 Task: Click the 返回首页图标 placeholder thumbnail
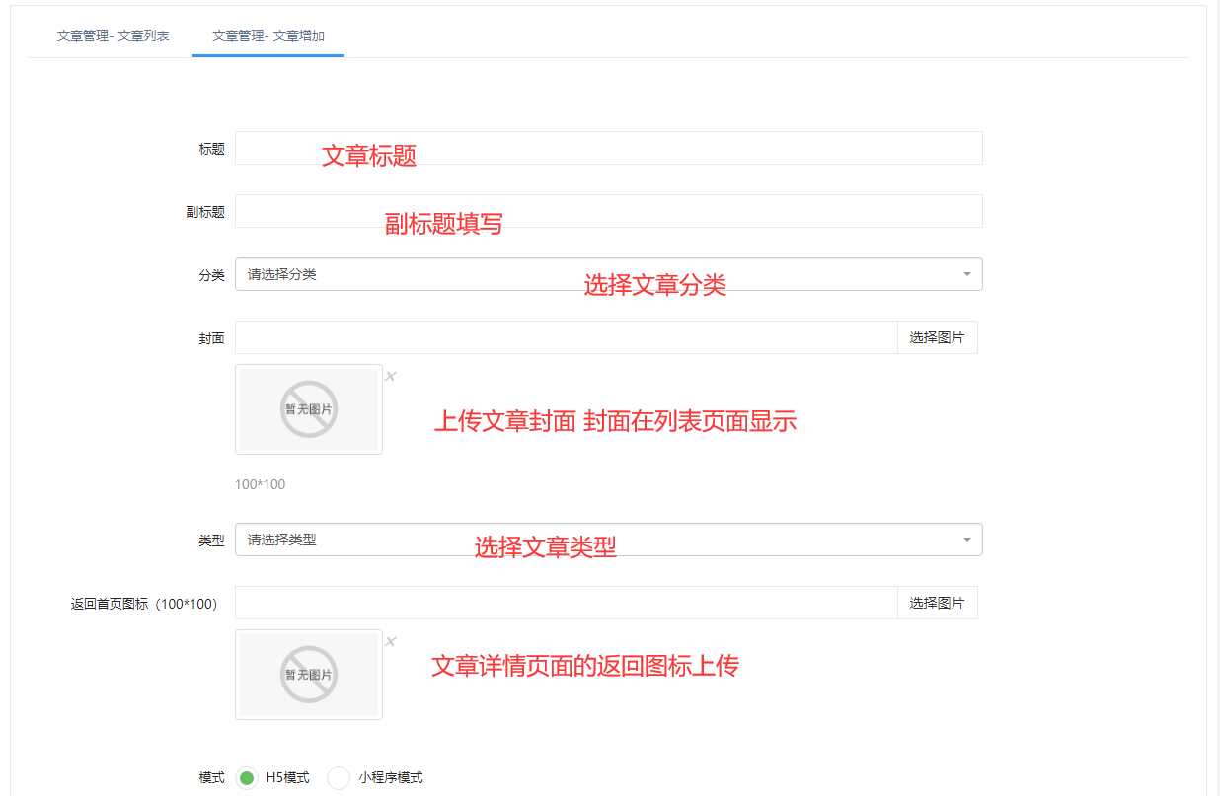309,675
